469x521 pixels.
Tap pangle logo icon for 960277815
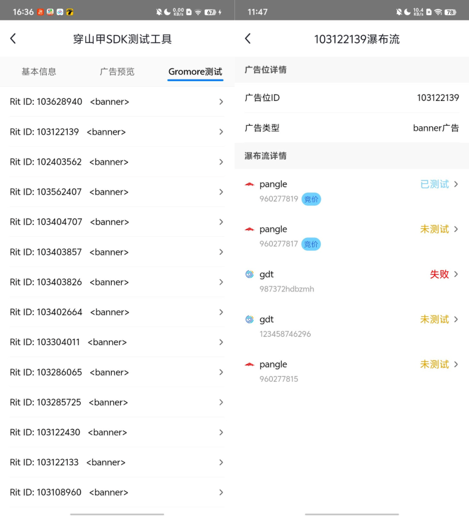[x=250, y=365]
